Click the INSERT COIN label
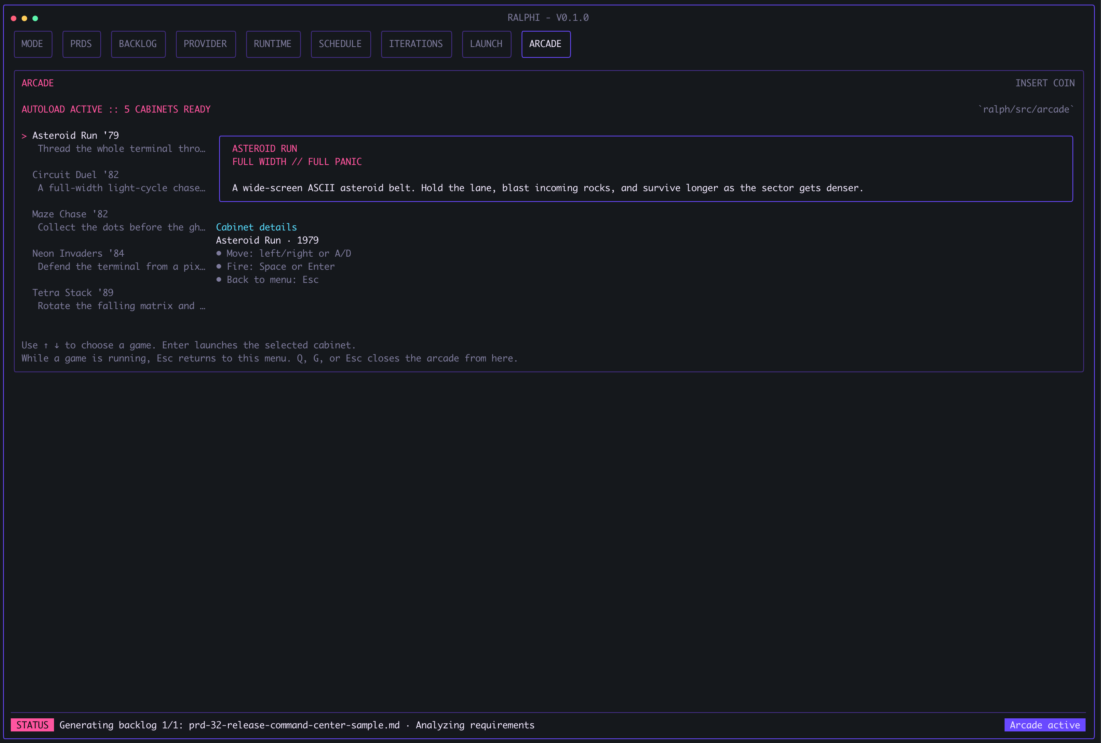The height and width of the screenshot is (743, 1101). coord(1045,83)
